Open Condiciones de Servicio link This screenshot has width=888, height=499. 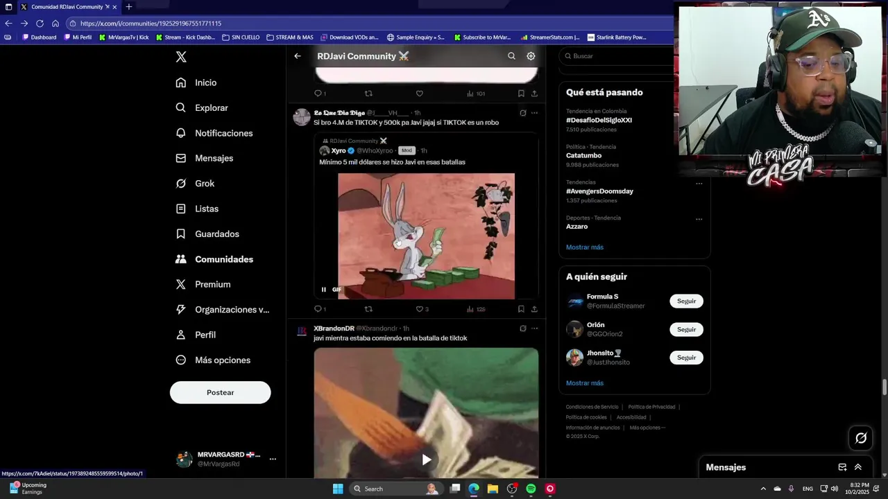click(x=592, y=407)
